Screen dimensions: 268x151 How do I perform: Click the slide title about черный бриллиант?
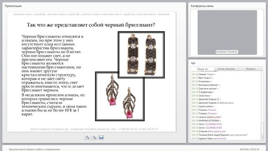coord(91,25)
